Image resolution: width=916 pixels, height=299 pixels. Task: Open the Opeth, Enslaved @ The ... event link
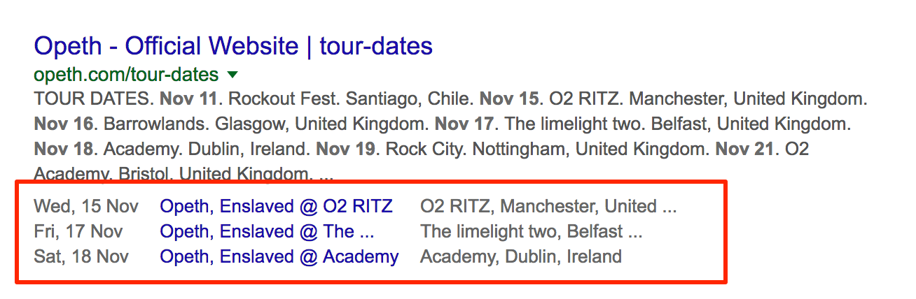[267, 231]
